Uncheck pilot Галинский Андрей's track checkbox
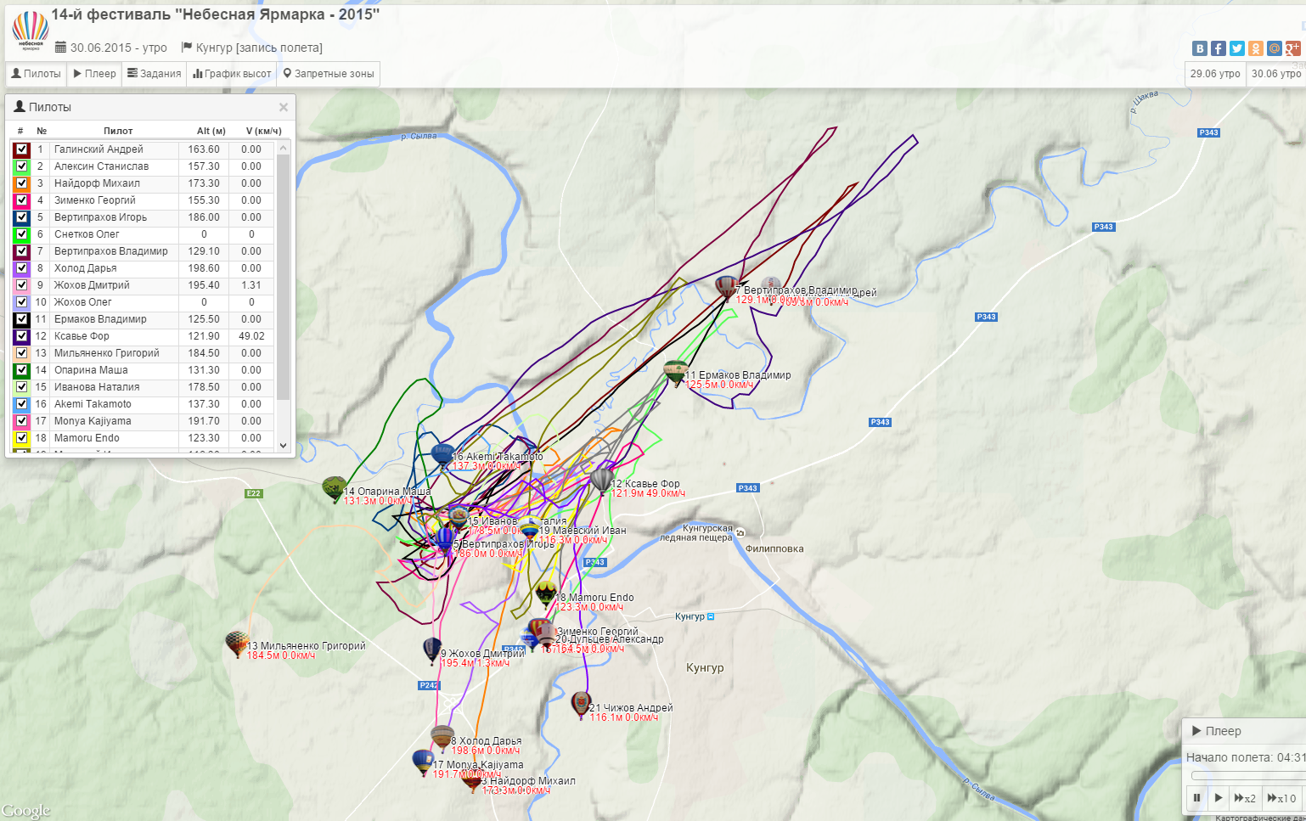 tap(22, 149)
